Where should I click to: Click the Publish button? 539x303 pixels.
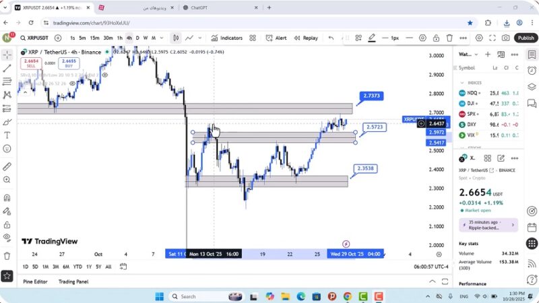[525, 38]
